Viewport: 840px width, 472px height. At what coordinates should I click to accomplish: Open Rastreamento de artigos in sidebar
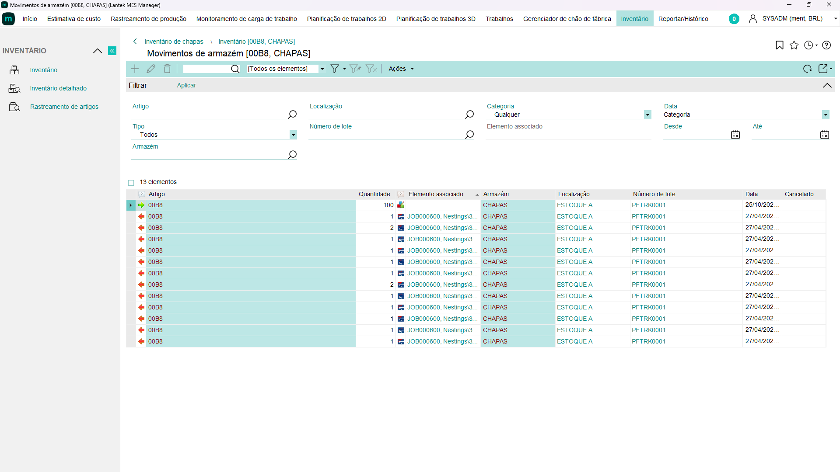tap(64, 107)
